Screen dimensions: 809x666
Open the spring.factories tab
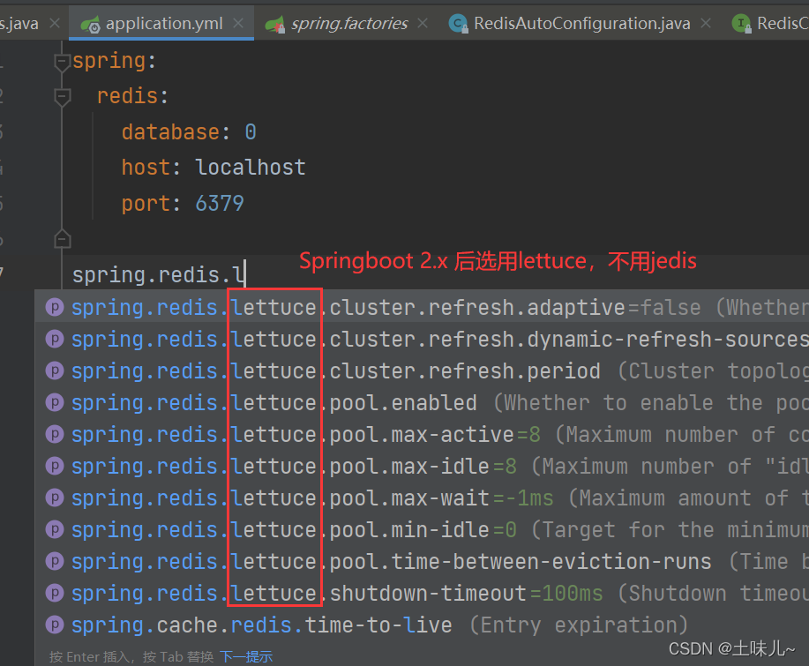[x=348, y=23]
